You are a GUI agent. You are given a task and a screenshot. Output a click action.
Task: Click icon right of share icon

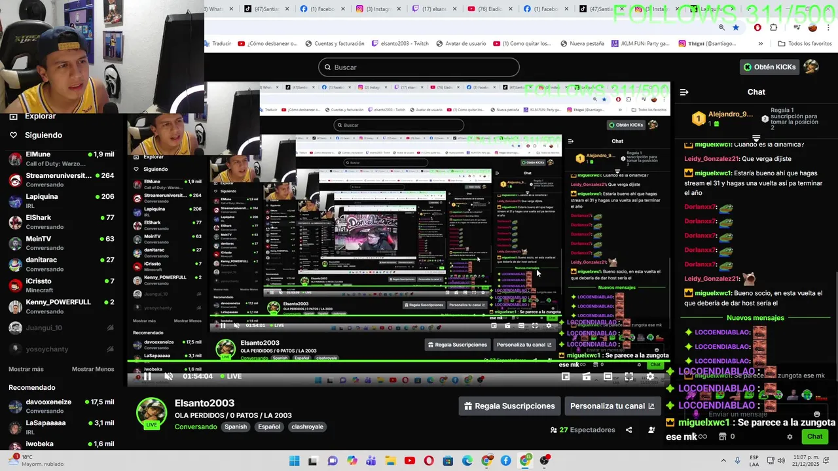point(651,430)
